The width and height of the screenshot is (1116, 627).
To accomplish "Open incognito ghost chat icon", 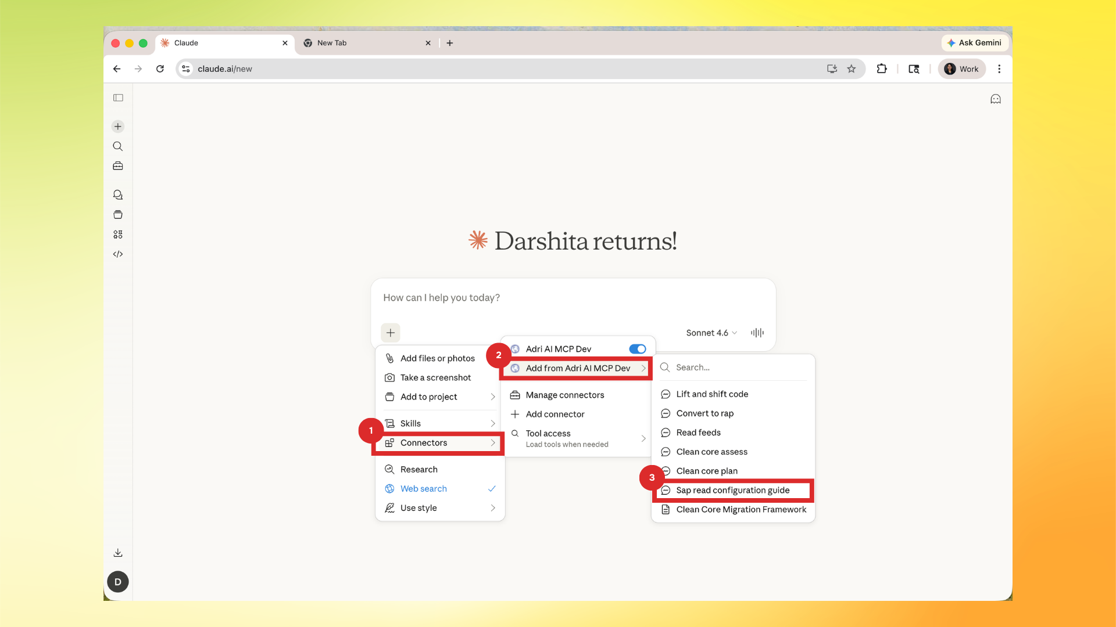I will [996, 99].
